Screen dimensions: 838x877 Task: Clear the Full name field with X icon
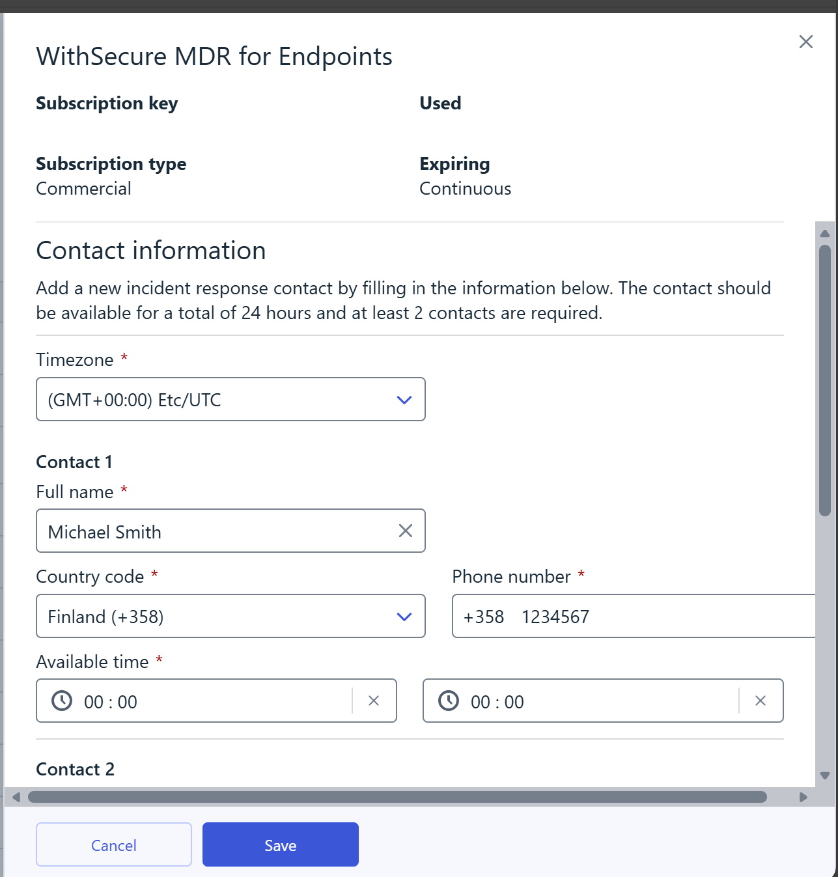[x=405, y=531]
